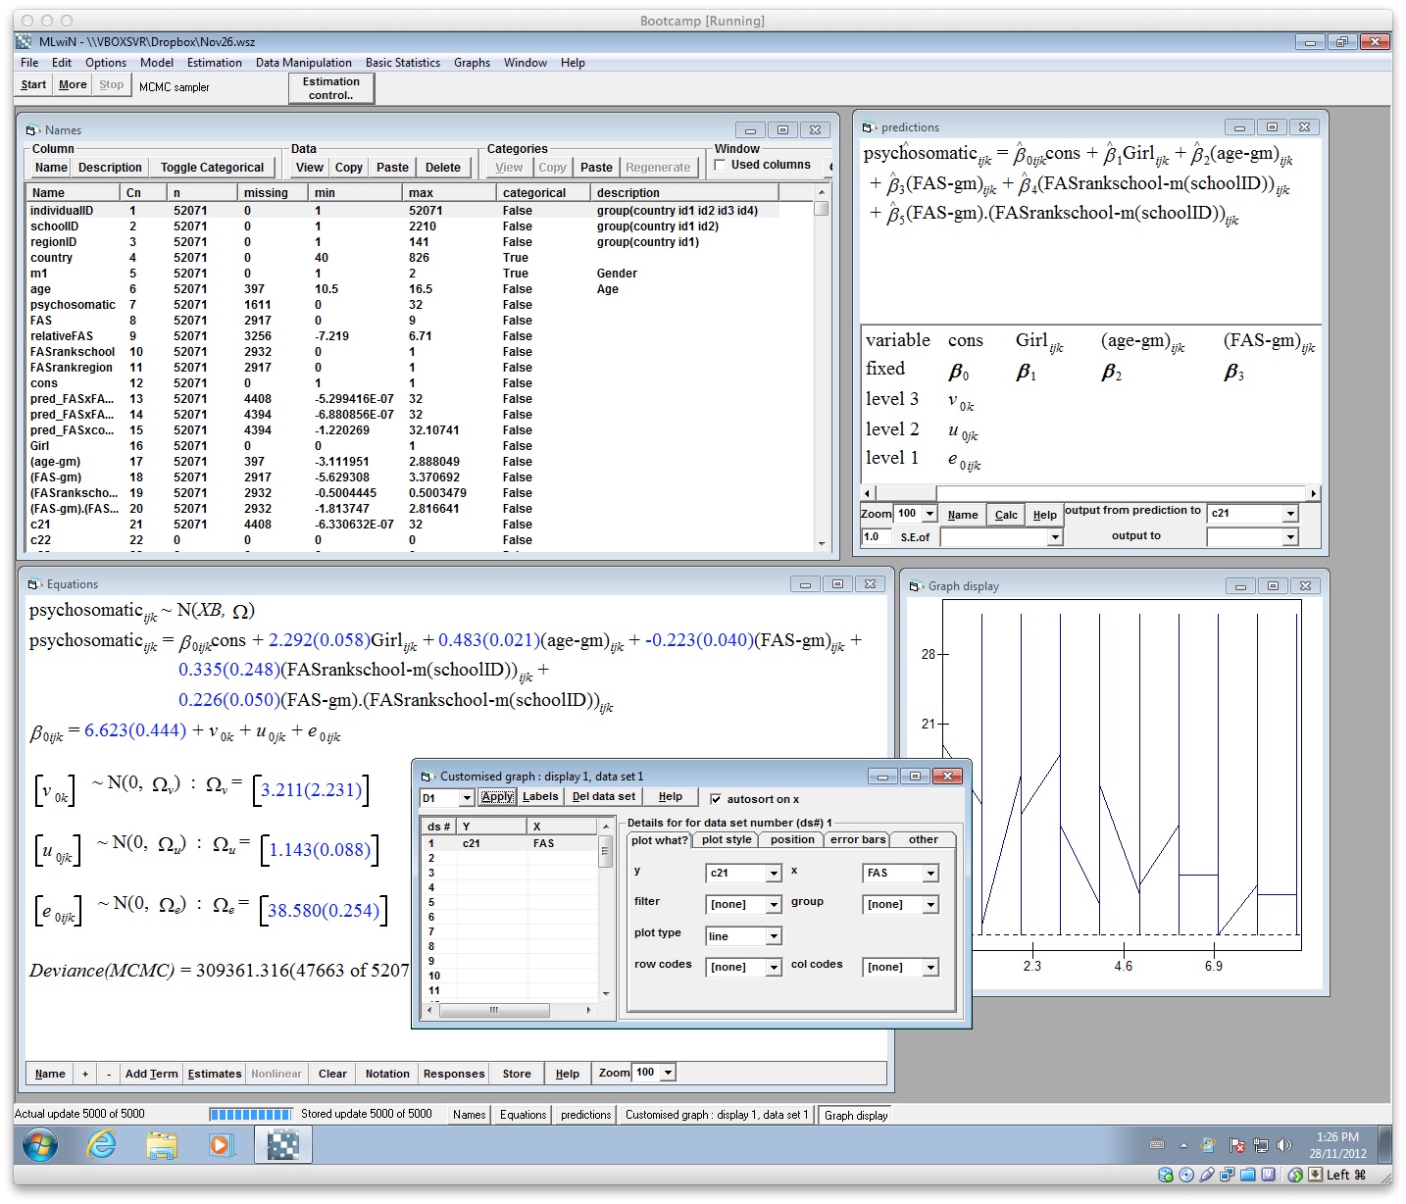Uncheck the autosort on x checkbox

tap(716, 799)
